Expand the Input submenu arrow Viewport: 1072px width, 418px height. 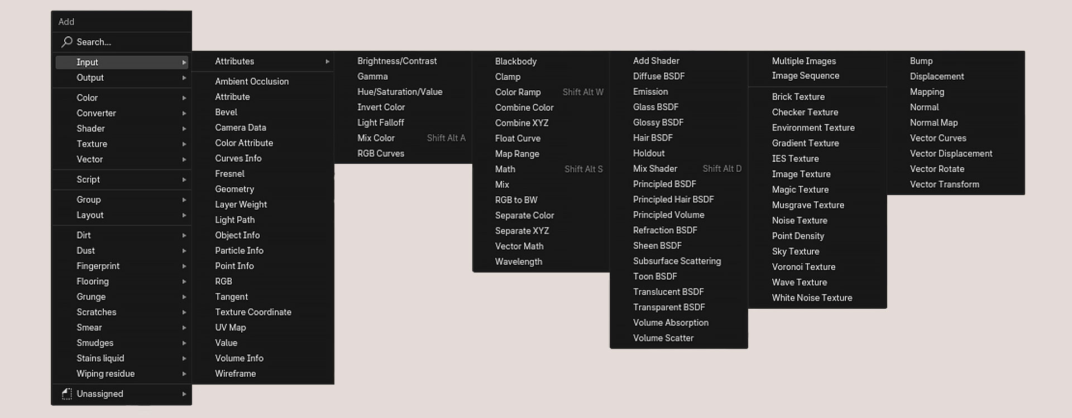184,62
